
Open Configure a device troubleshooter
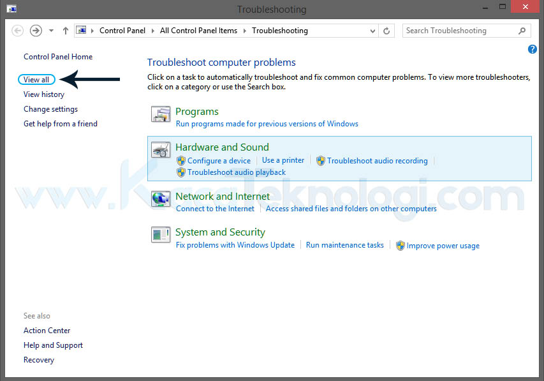[219, 160]
